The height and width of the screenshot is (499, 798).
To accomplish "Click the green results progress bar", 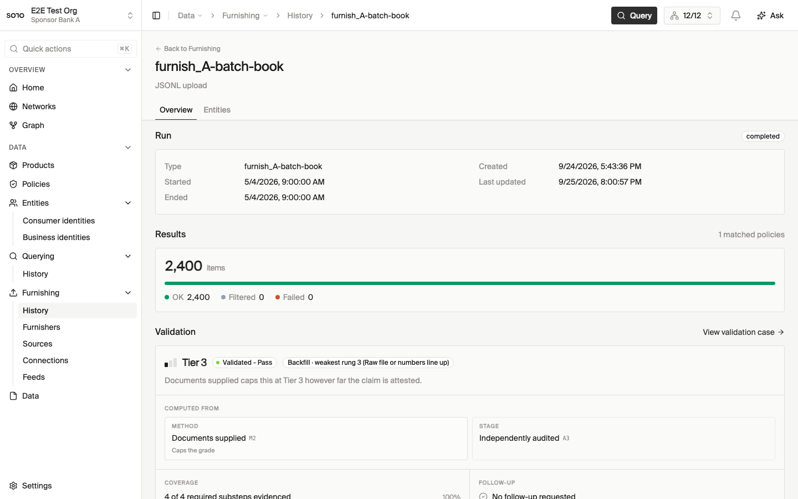I will (x=470, y=283).
